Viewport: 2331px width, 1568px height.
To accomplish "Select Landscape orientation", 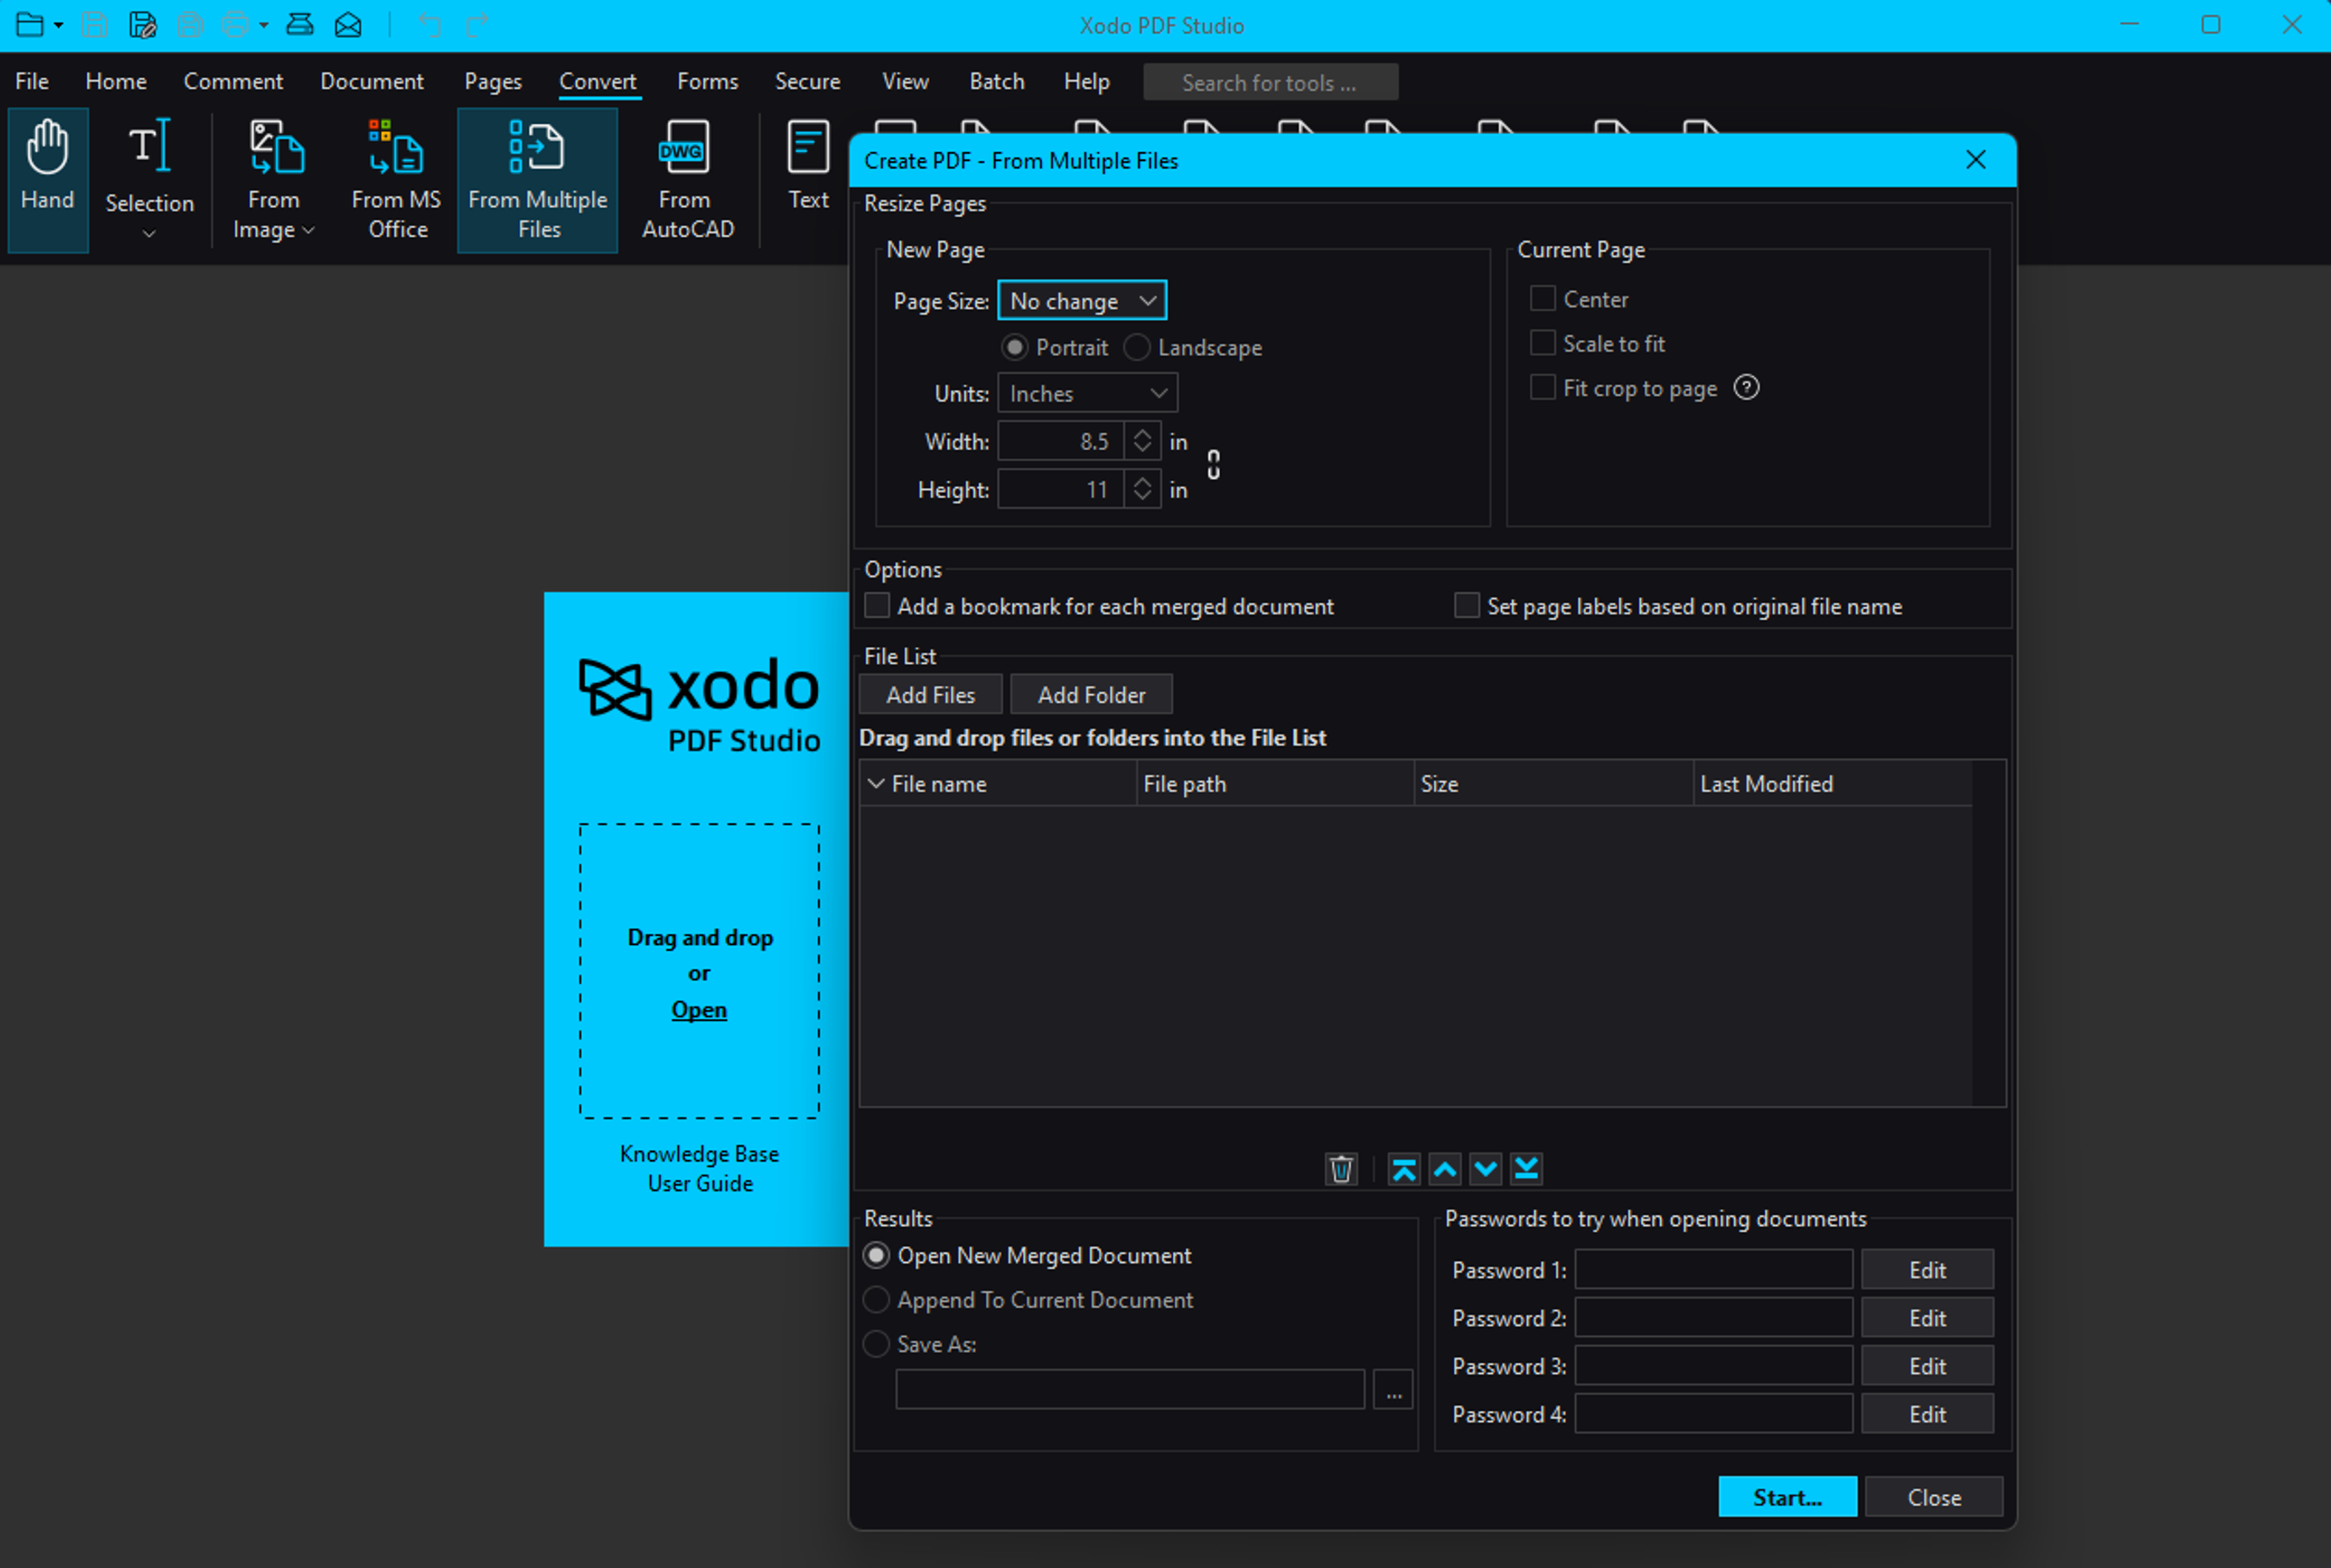I will pyautogui.click(x=1136, y=347).
